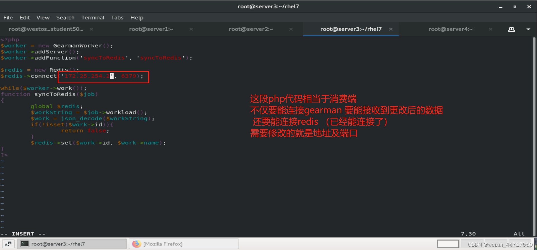The image size is (537, 250).
Task: Select the root@server3:~/rhel7 tab
Action: [351, 29]
